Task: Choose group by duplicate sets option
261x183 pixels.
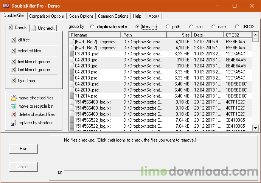Action: point(92,27)
